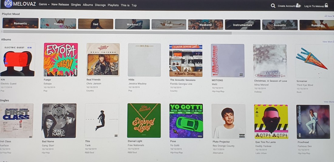Open the Yo Gotti Pose single cover
This screenshot has height=162, width=334.
pos(186,121)
